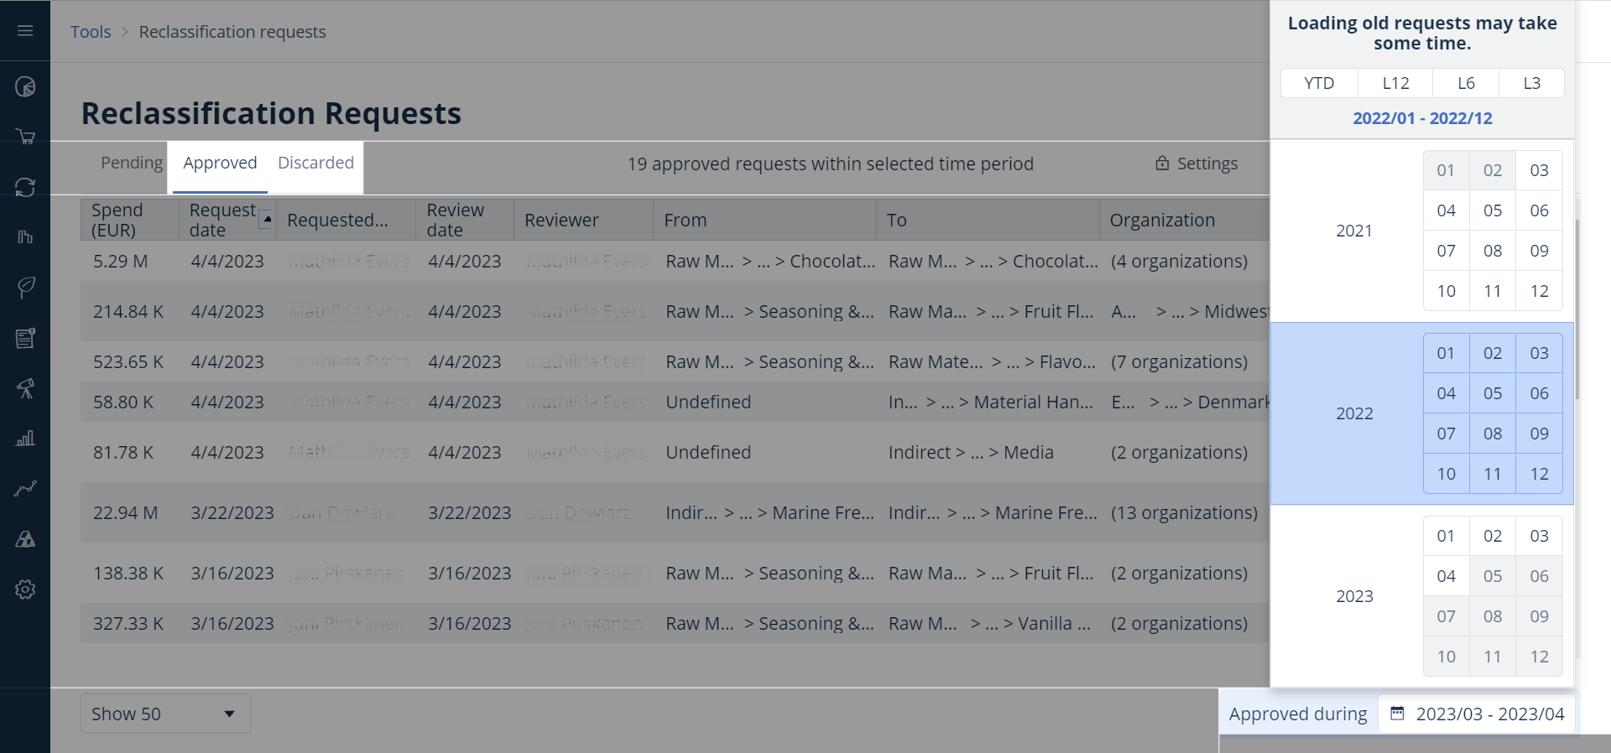Click the refresh arrows sidebar icon
The image size is (1611, 753).
(25, 187)
